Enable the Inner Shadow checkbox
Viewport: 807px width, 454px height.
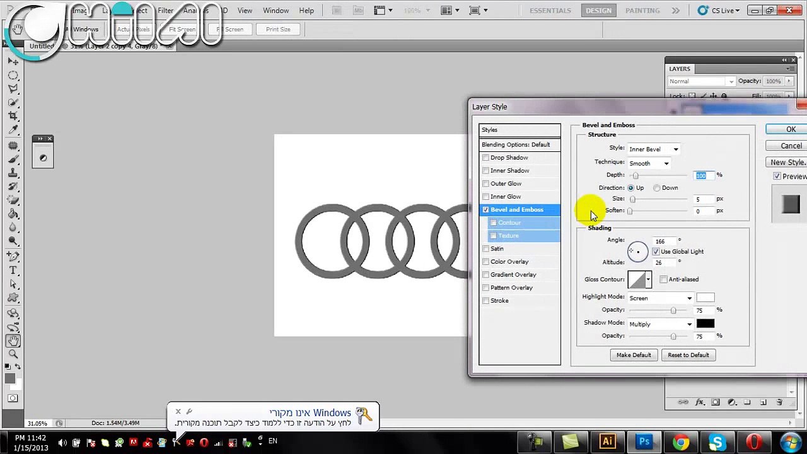[x=485, y=171]
